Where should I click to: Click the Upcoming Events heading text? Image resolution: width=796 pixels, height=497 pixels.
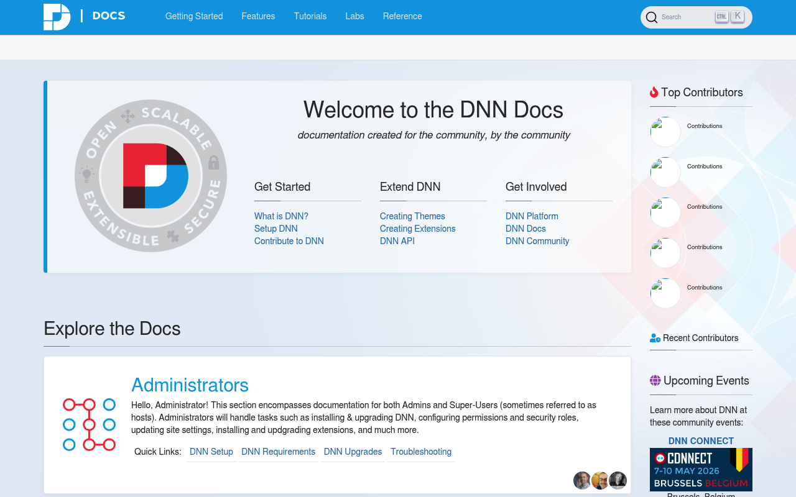point(706,381)
